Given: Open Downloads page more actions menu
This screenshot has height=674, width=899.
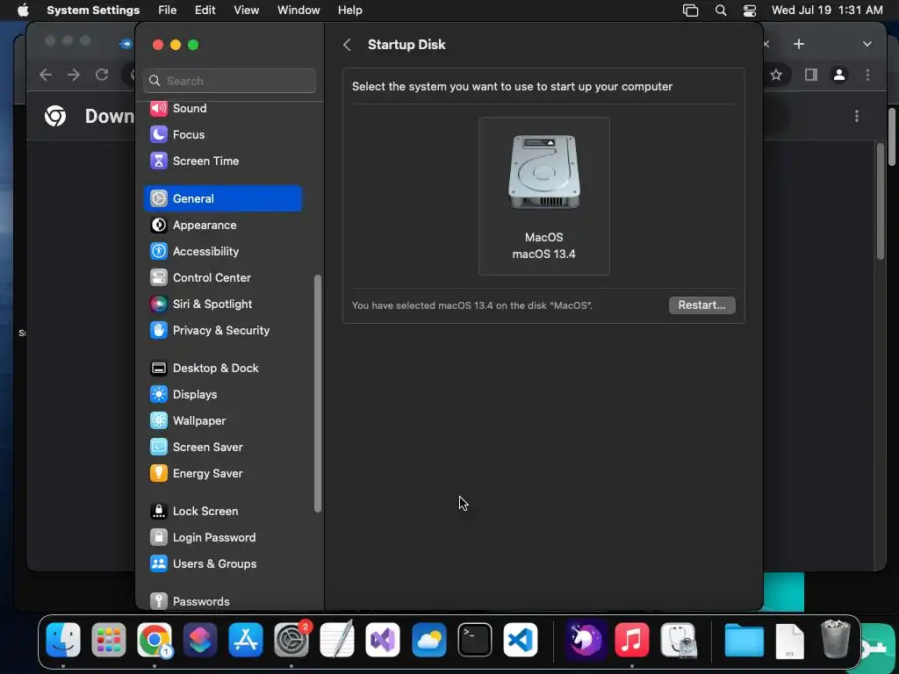Looking at the screenshot, I should click(x=857, y=117).
